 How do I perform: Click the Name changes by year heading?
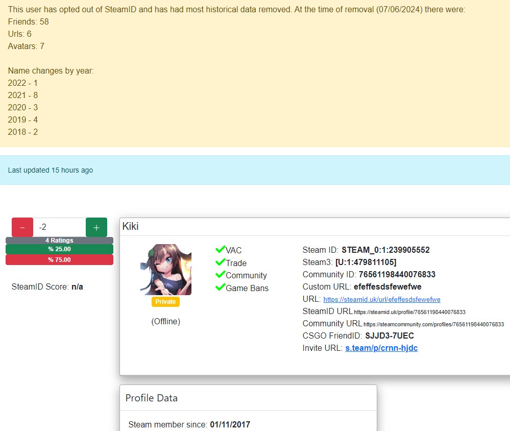pos(51,71)
